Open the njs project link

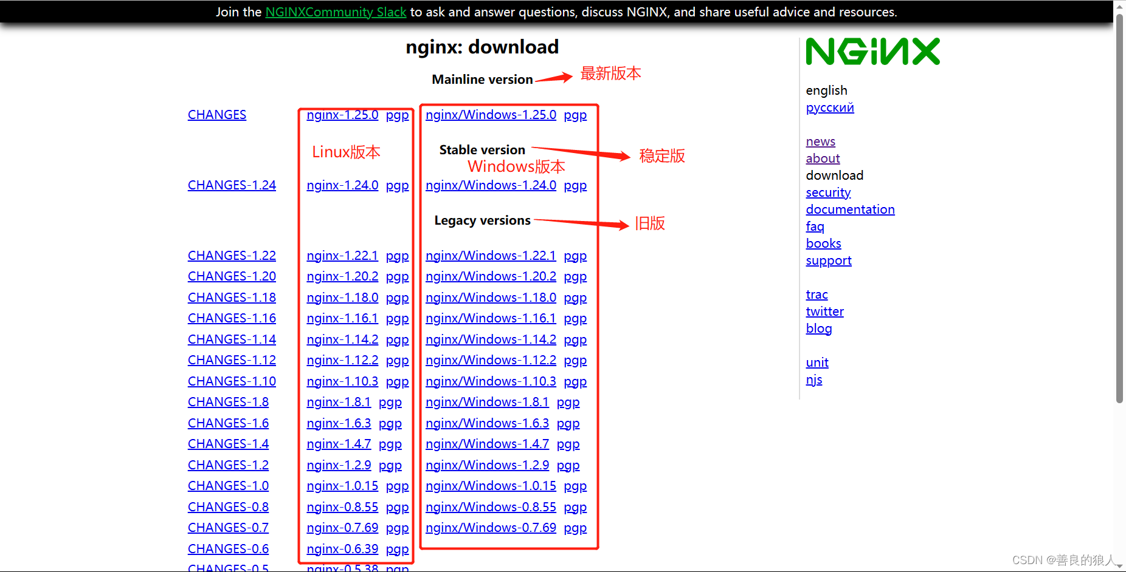(x=814, y=380)
